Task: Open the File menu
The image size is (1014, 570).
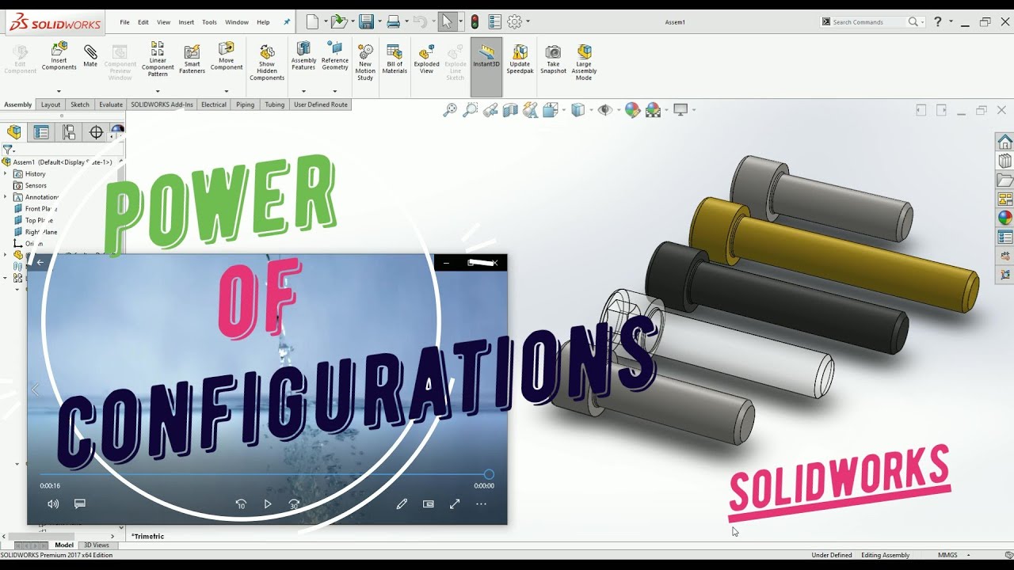Action: click(124, 22)
